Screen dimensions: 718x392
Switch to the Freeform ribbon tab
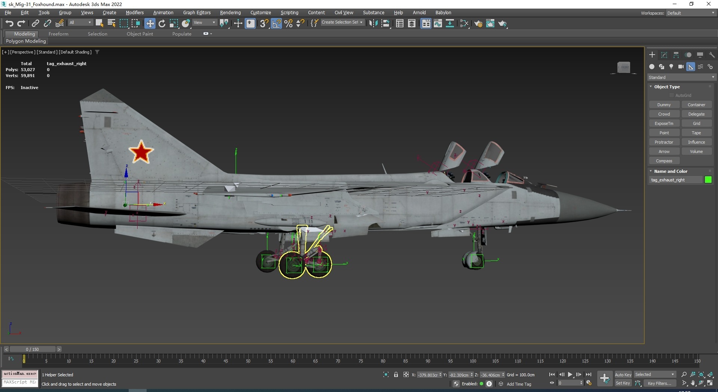click(58, 34)
